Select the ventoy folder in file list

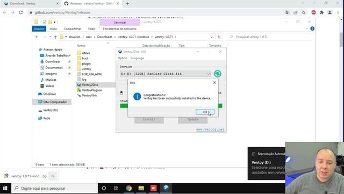tap(87, 69)
